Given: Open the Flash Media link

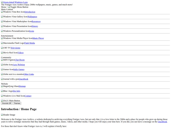Looking at the screenshot, I should click(29, 43).
